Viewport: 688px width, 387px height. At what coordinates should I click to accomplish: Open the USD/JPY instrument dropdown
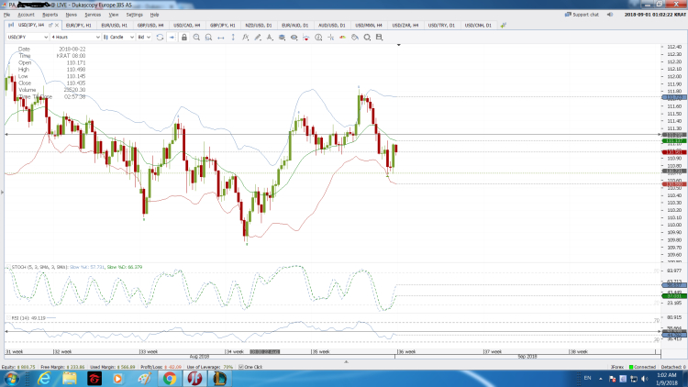pyautogui.click(x=28, y=38)
